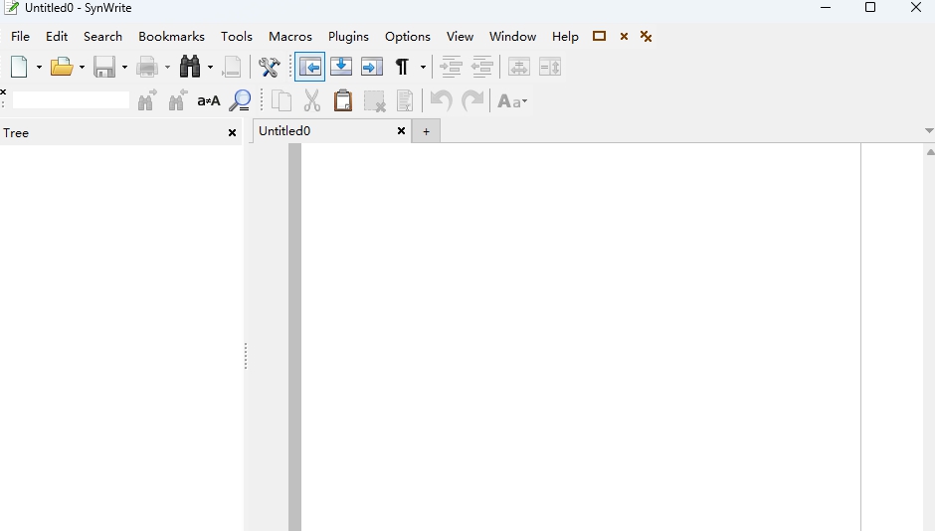Viewport: 935px width, 531px height.
Task: Expand the Print dropdown arrow
Action: pyautogui.click(x=167, y=68)
